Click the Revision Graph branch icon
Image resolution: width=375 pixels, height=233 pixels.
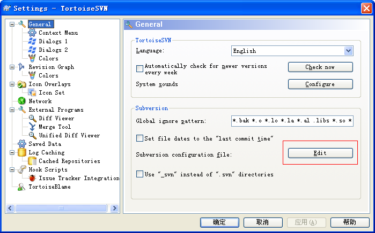(21, 67)
